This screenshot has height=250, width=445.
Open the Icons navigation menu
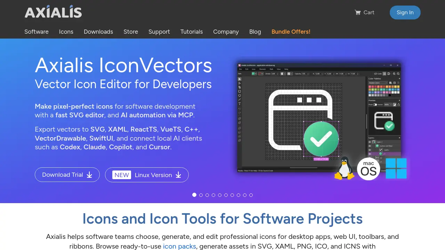[x=66, y=32]
